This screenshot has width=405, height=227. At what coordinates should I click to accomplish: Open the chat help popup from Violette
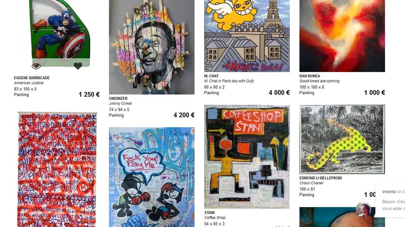coord(390,200)
